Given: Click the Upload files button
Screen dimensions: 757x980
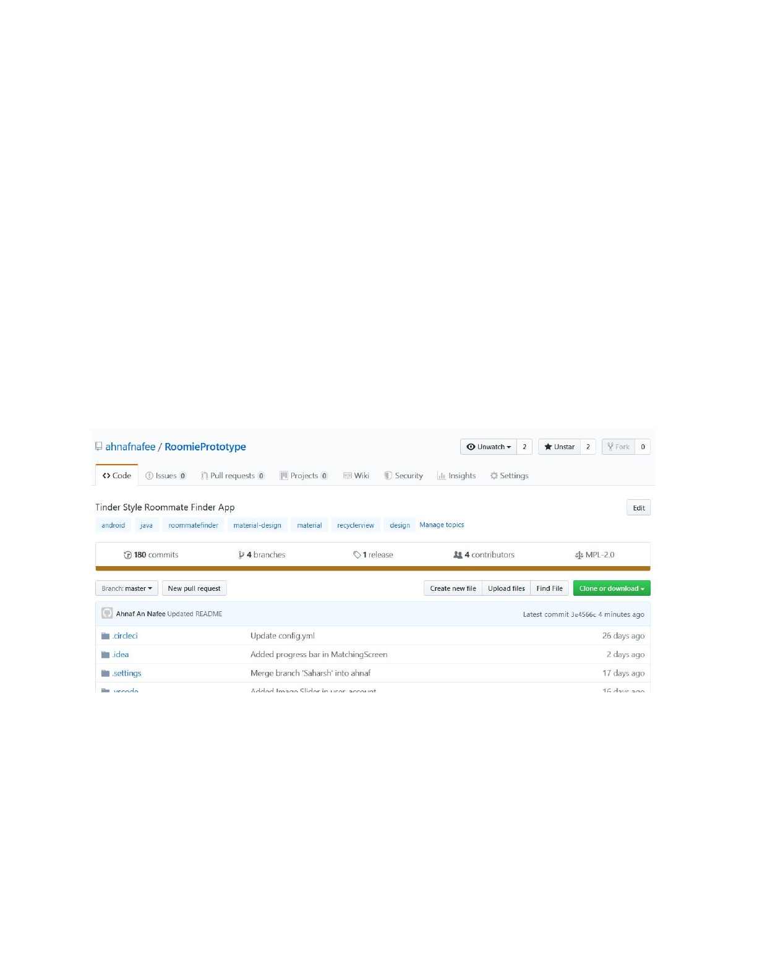Looking at the screenshot, I should coord(507,588).
